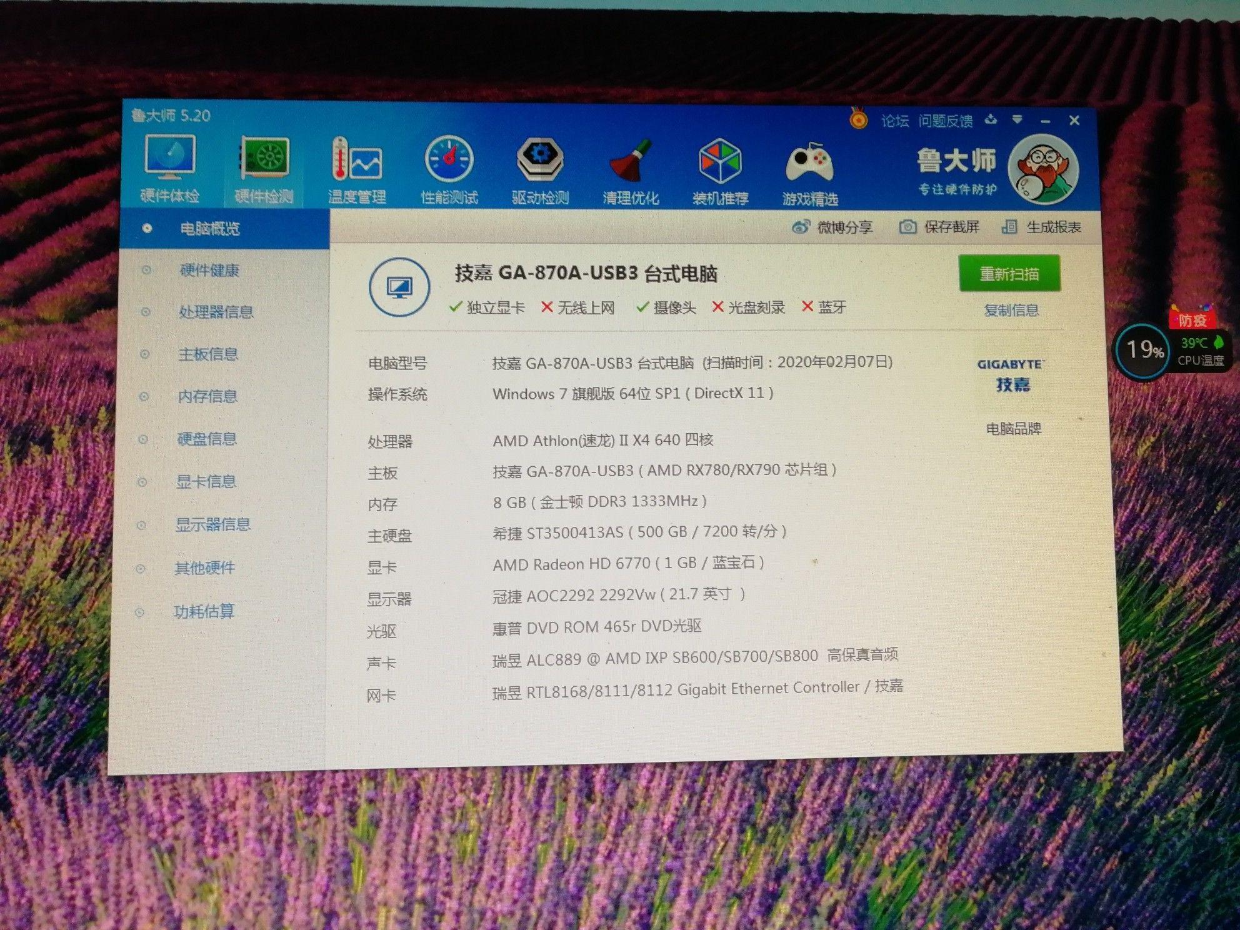Viewport: 1240px width, 930px height.
Task: Click the 19% usage floating widget
Action: point(1144,350)
